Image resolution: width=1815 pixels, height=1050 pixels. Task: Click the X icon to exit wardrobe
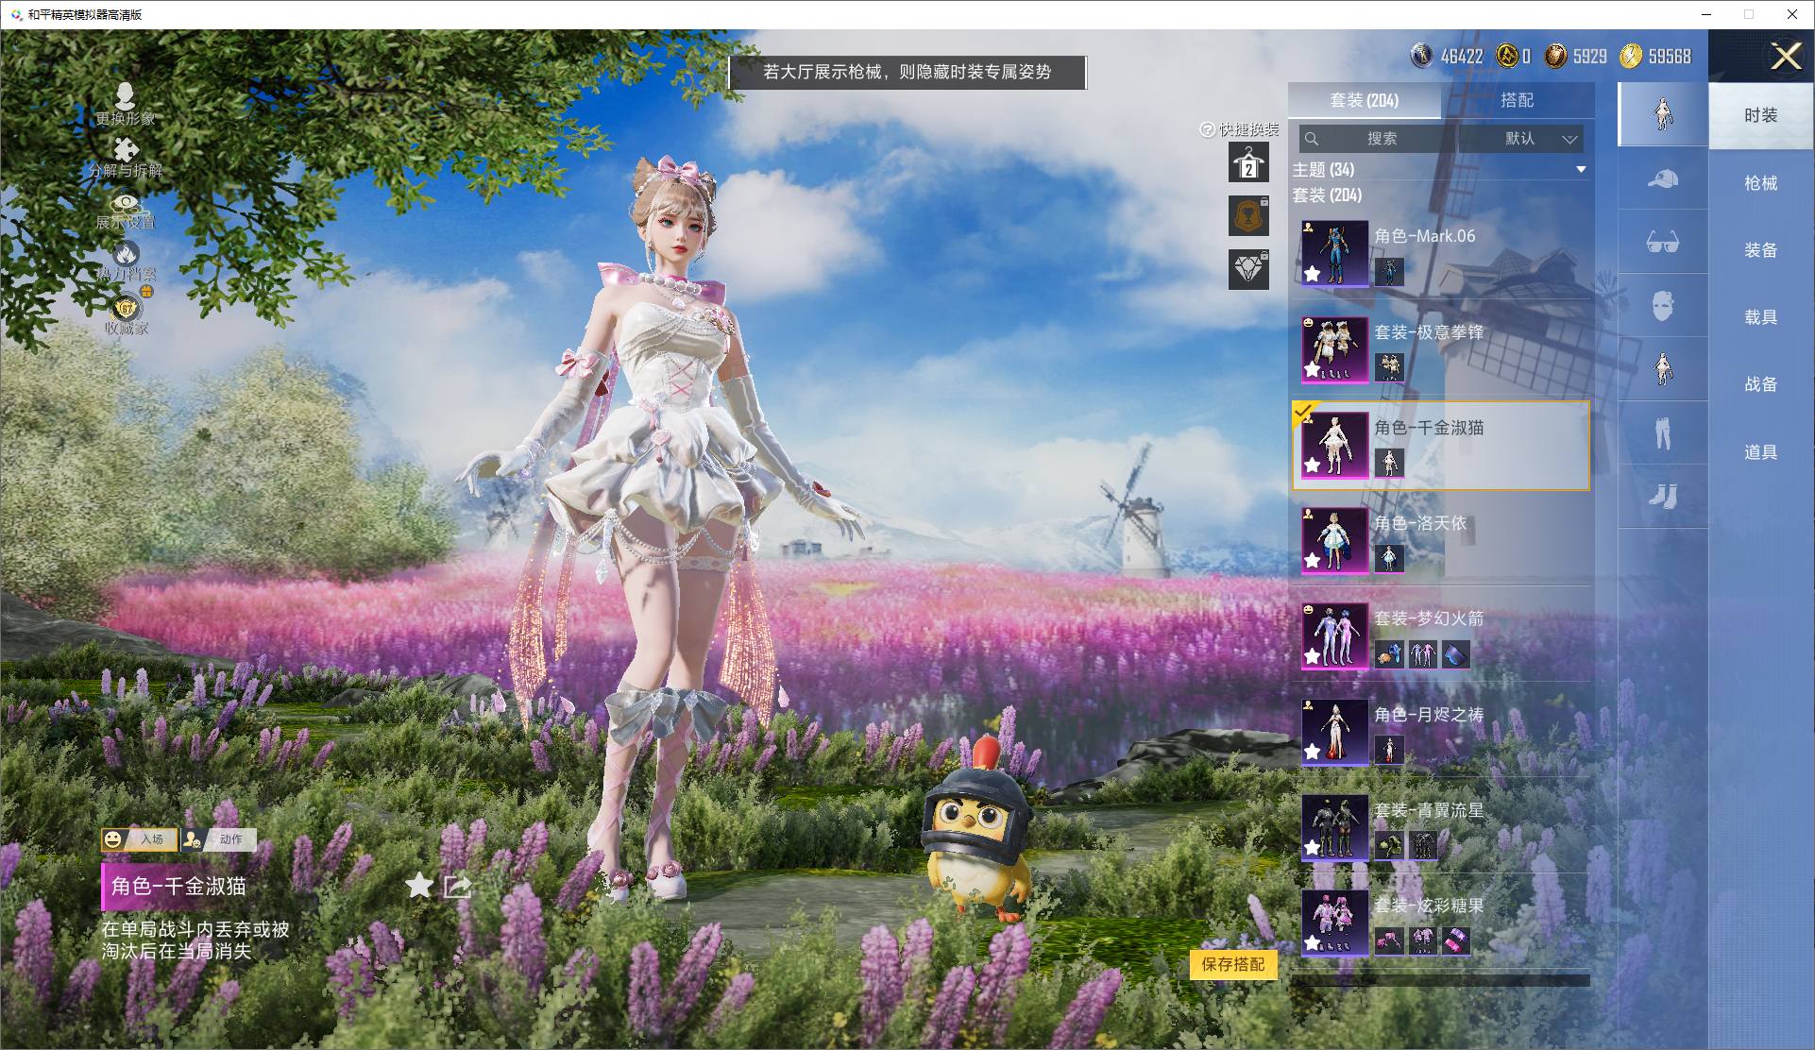click(1786, 57)
